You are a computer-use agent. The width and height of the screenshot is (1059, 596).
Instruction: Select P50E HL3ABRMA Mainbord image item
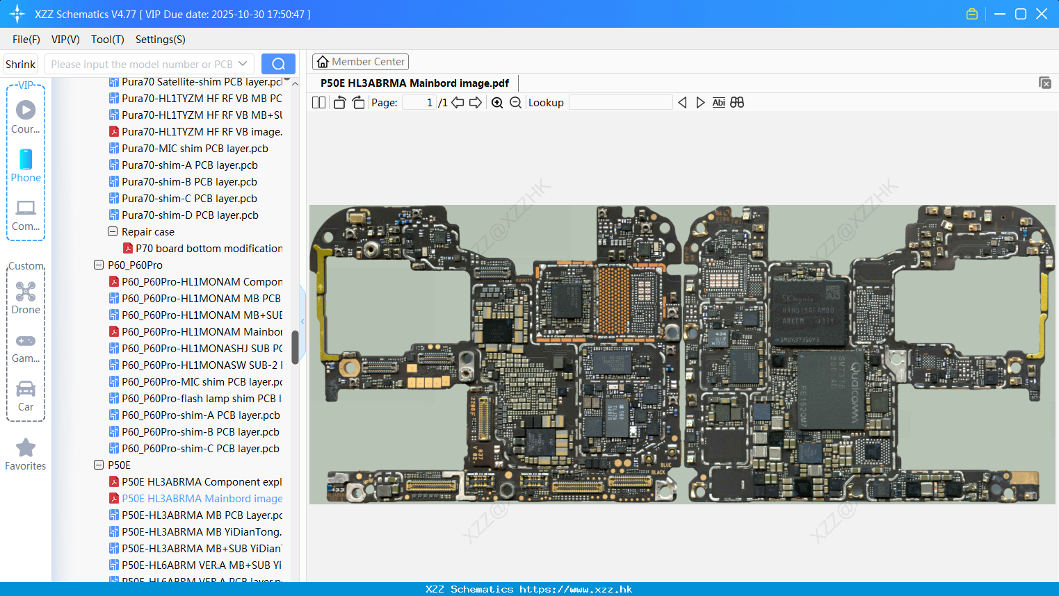[x=195, y=499]
